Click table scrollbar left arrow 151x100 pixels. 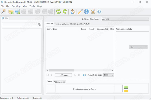coord(47,70)
